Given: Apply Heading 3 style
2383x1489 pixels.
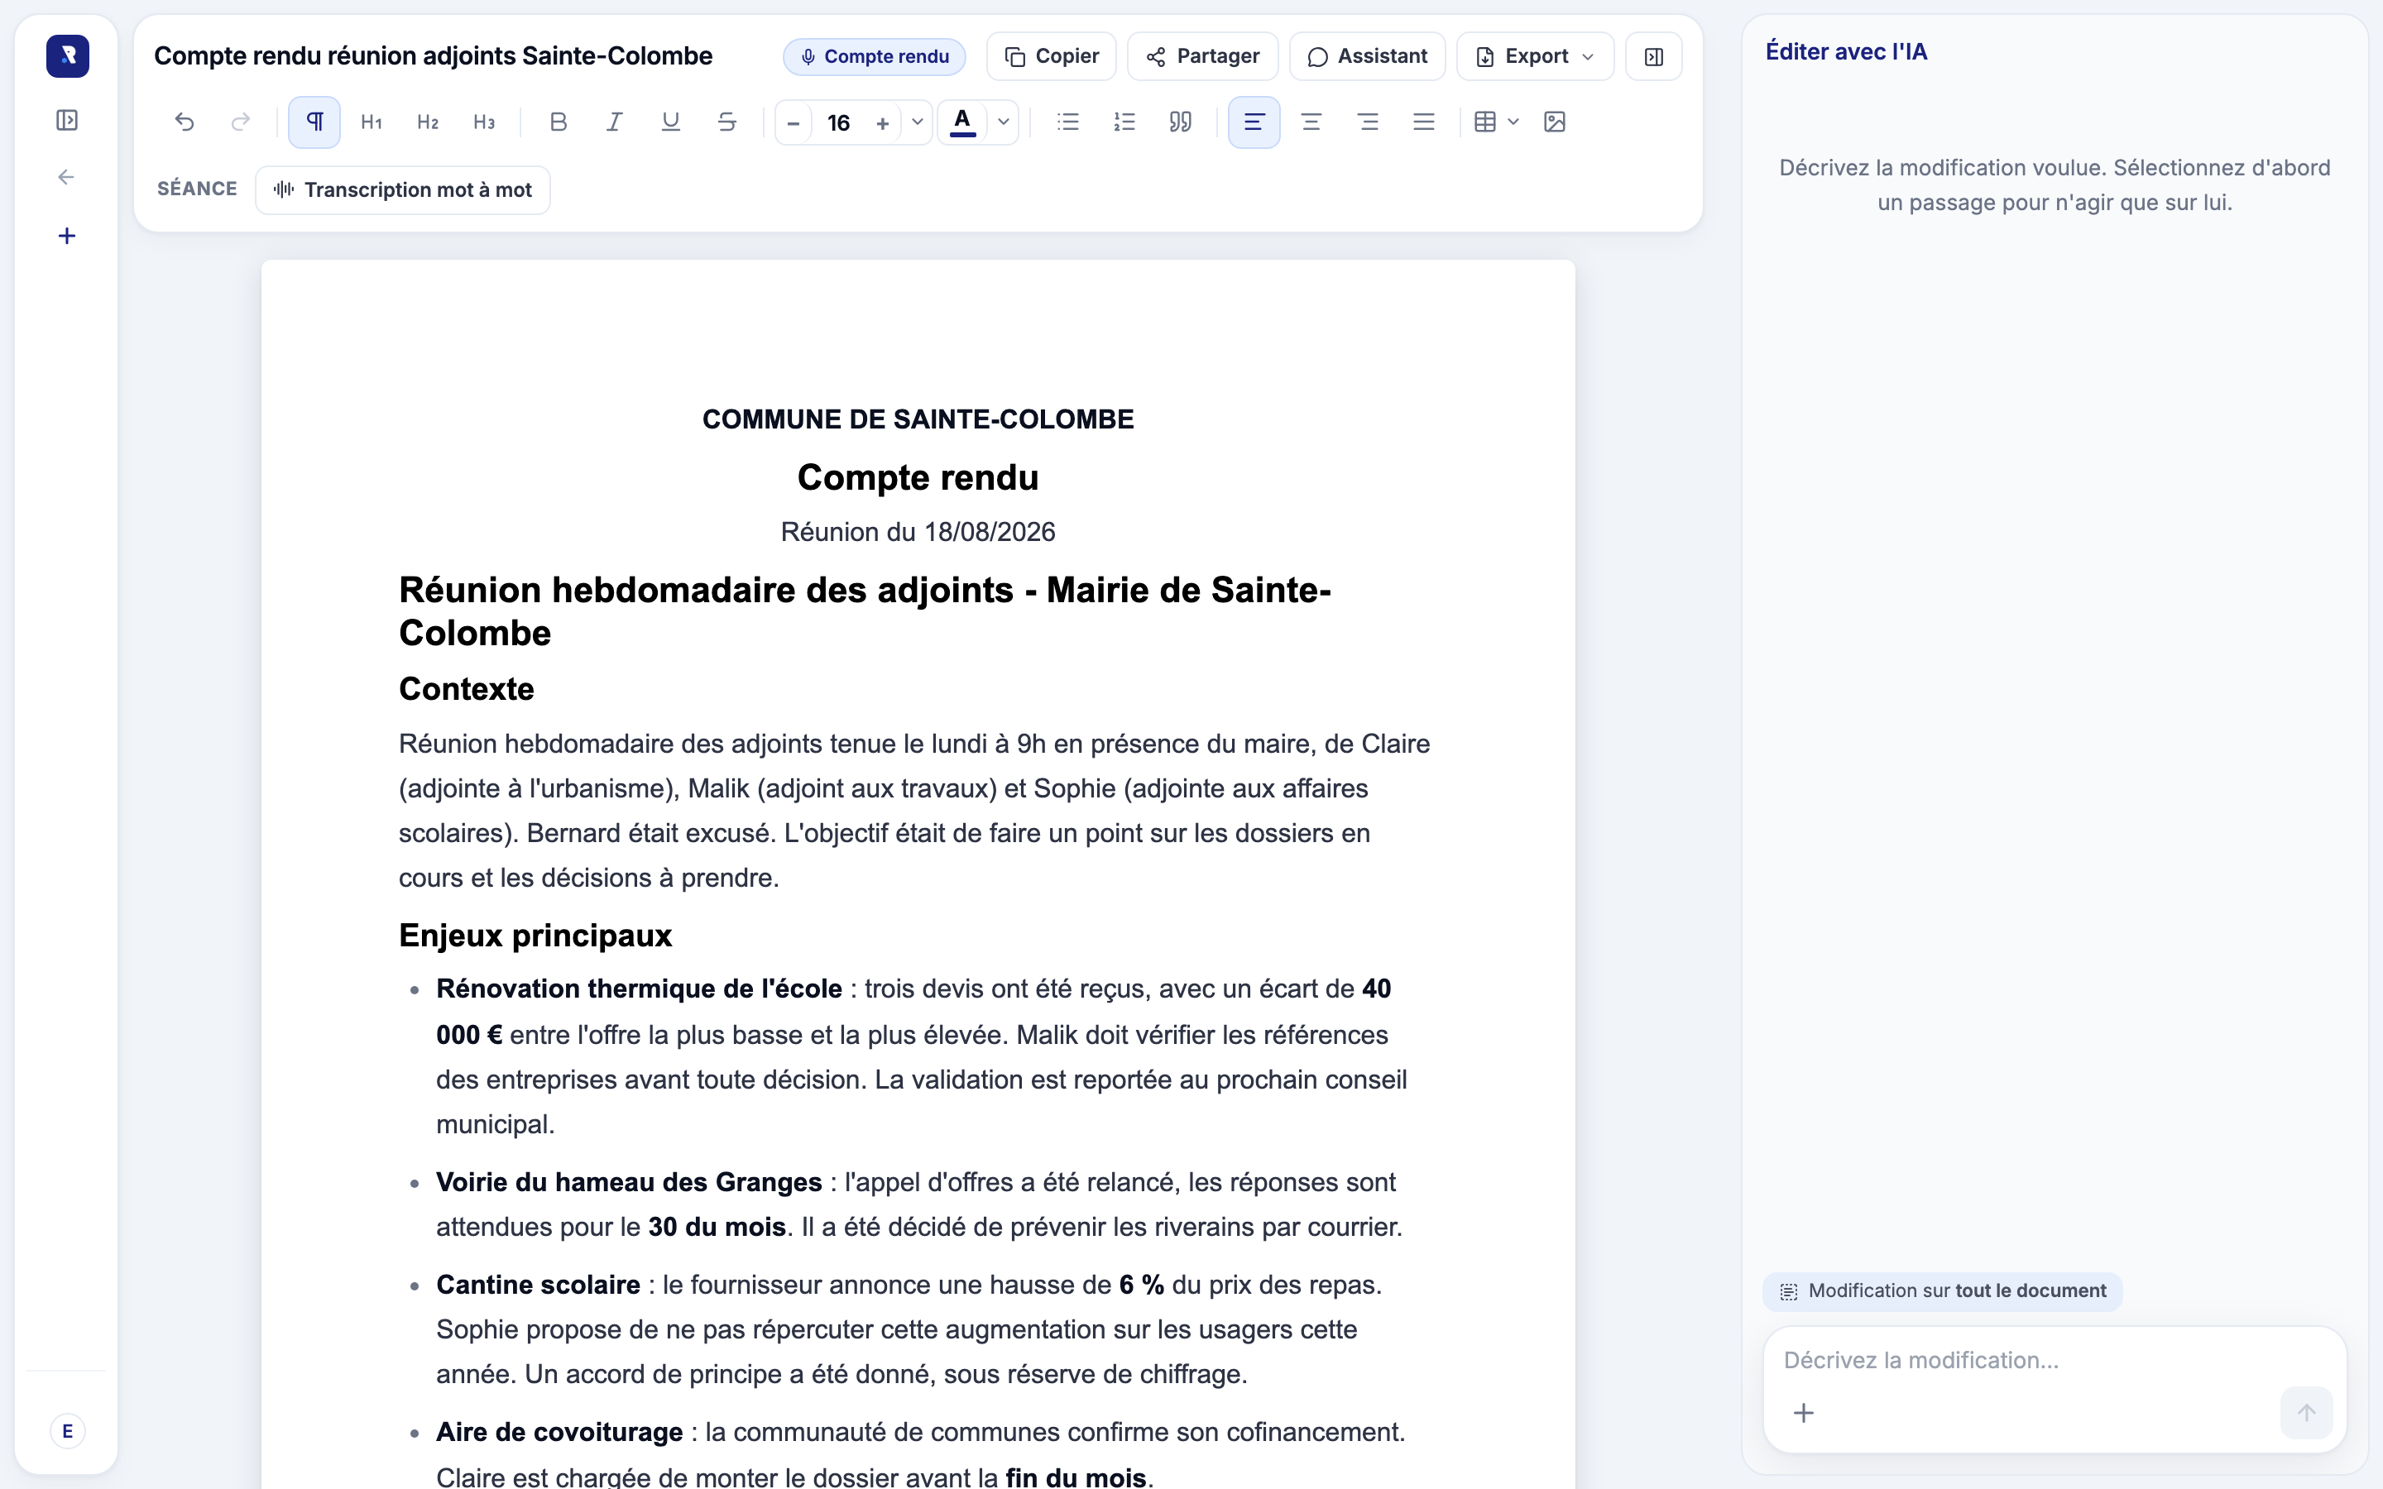Looking at the screenshot, I should [483, 122].
